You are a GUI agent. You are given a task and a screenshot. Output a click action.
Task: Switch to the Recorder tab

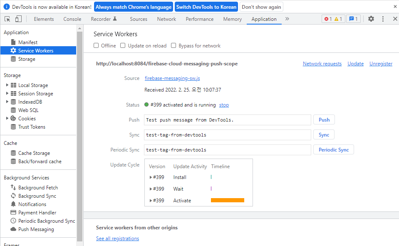(104, 19)
